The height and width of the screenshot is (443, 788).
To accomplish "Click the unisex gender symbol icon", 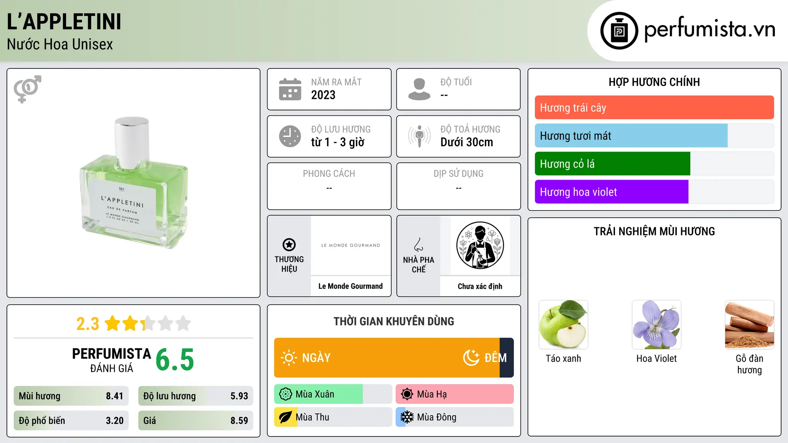I will tap(27, 89).
